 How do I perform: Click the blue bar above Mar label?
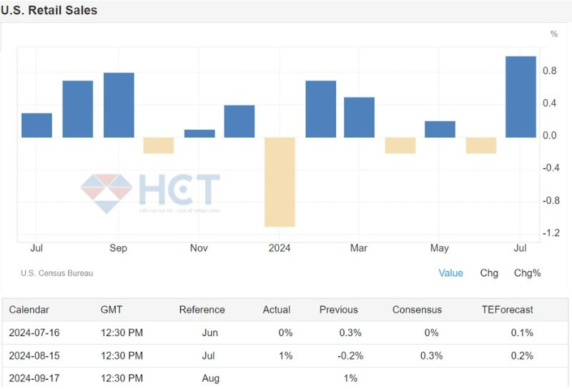point(359,117)
